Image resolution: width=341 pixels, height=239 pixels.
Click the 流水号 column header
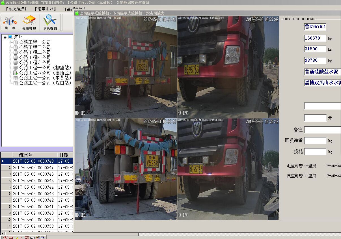click(26, 155)
